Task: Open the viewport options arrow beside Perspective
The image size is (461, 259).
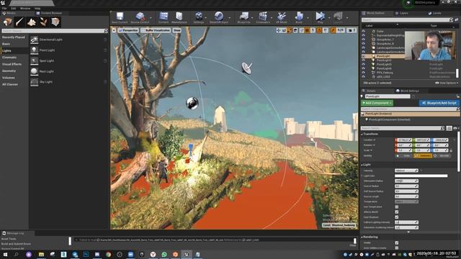Action: pyautogui.click(x=114, y=30)
